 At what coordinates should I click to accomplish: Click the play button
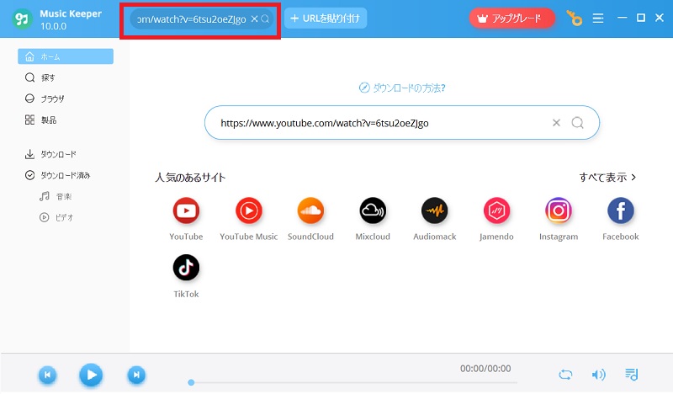[x=91, y=375]
